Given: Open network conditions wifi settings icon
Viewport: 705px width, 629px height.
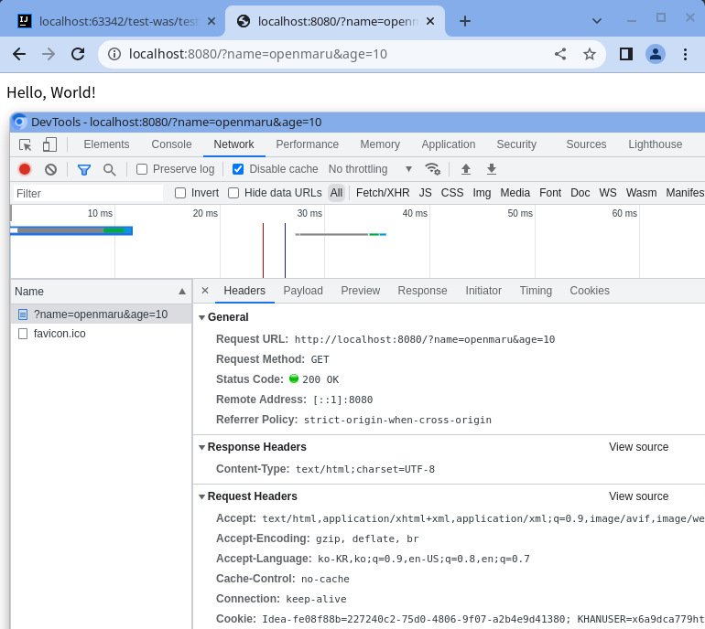Looking at the screenshot, I should point(433,169).
